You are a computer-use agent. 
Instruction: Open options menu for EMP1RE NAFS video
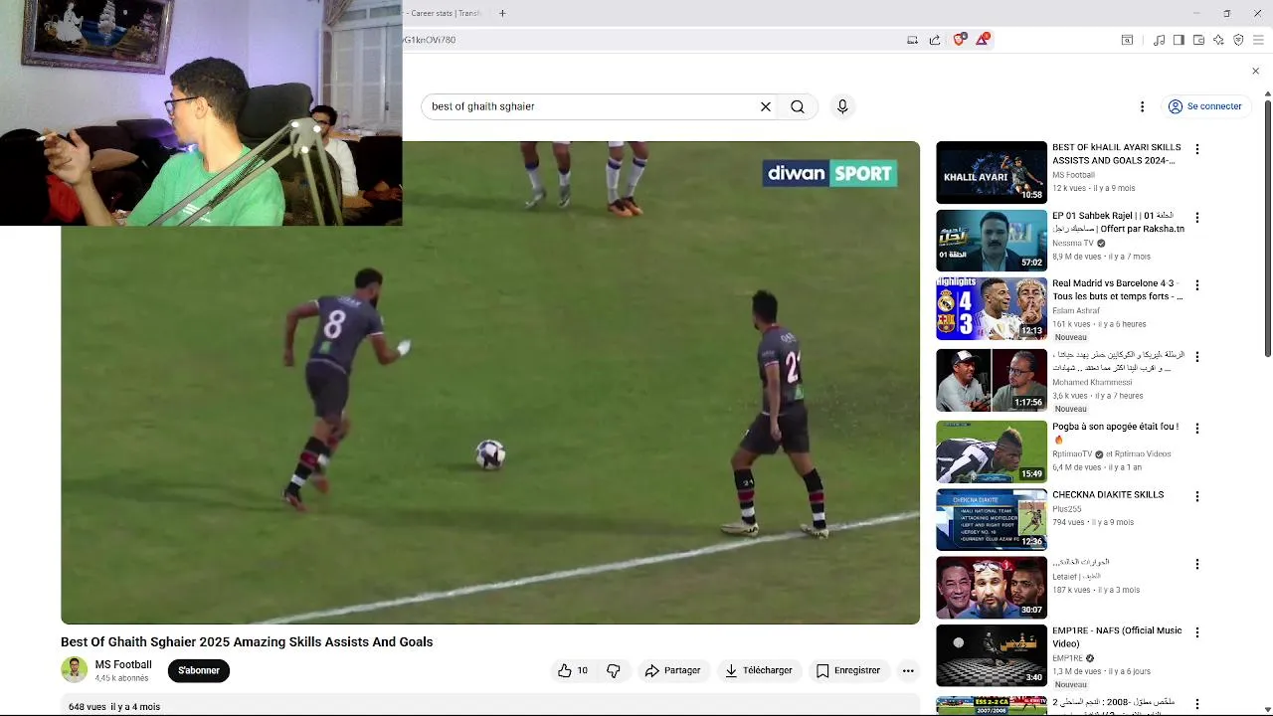coord(1197,632)
